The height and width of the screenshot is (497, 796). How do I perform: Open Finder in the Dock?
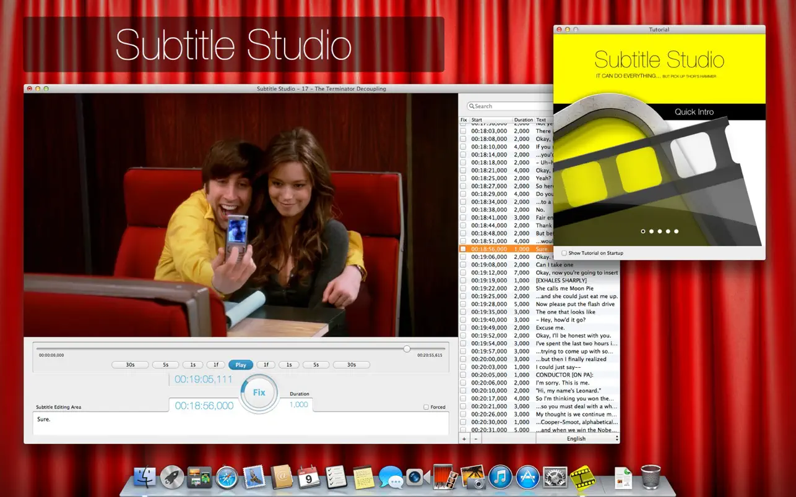(145, 478)
